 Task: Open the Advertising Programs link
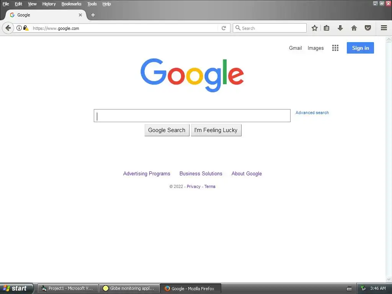pos(147,173)
